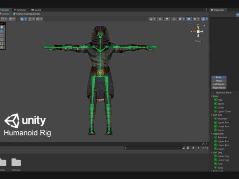Toggle scene lighting bulb
The width and height of the screenshot is (239, 179).
coord(167,19)
